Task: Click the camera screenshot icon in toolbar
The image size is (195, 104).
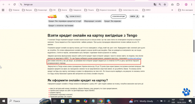Action: 172,5
